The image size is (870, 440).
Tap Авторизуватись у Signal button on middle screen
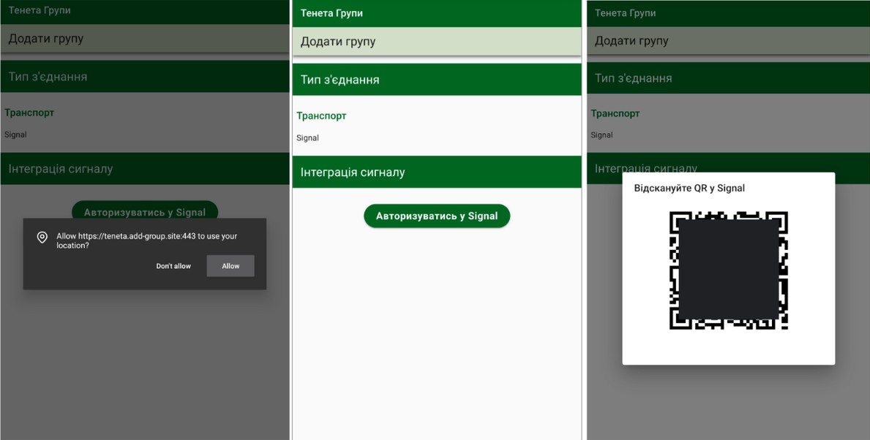coord(436,216)
